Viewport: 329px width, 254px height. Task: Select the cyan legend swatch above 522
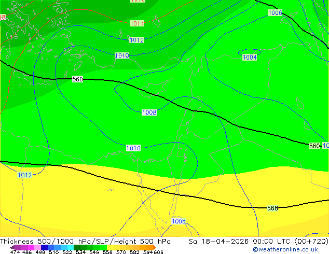click(71, 247)
